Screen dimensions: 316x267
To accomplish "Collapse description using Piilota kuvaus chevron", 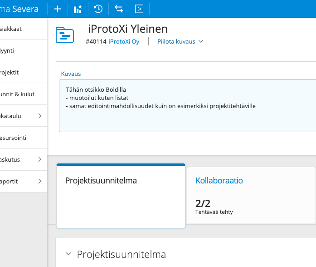I will (201, 41).
